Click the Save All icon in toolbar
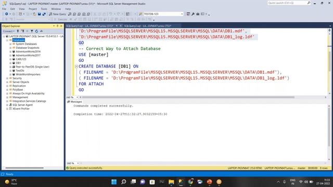Viewport: 333px width, 187px height. point(44,14)
